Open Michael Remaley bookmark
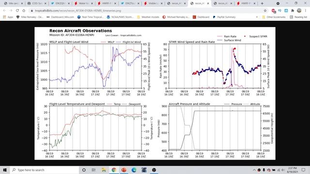Image resolution: width=310 pixels, height=174 pixels. tap(176, 17)
